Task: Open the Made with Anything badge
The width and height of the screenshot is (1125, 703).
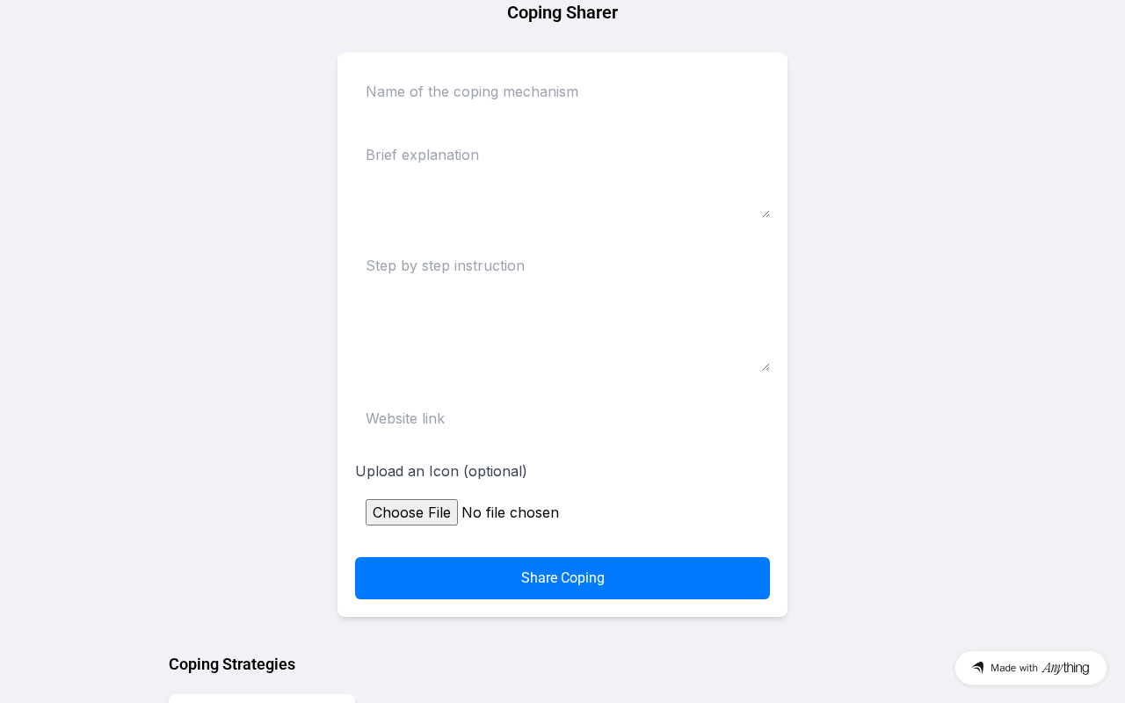Action: tap(1030, 668)
